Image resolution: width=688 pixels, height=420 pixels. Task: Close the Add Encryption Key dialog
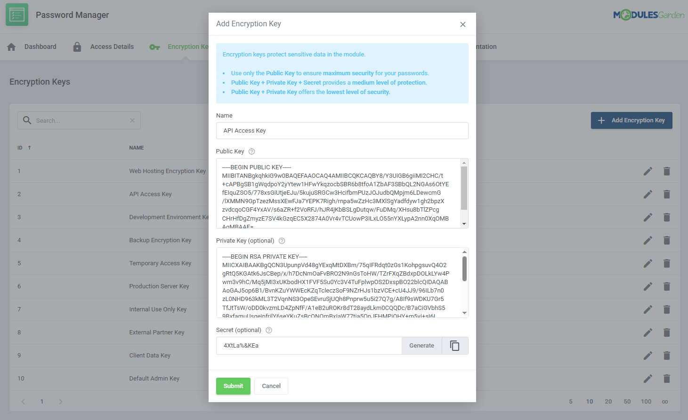tap(462, 24)
